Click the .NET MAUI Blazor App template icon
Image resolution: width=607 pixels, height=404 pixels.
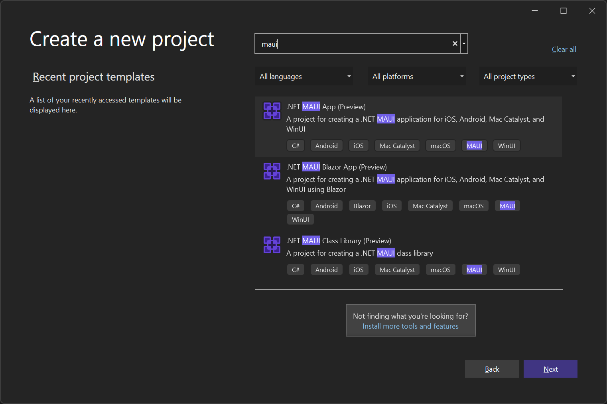[x=272, y=171]
